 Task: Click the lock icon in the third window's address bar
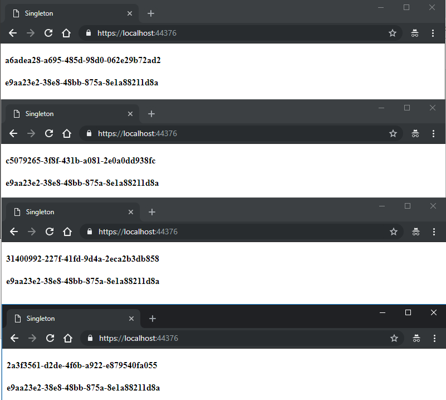90,232
